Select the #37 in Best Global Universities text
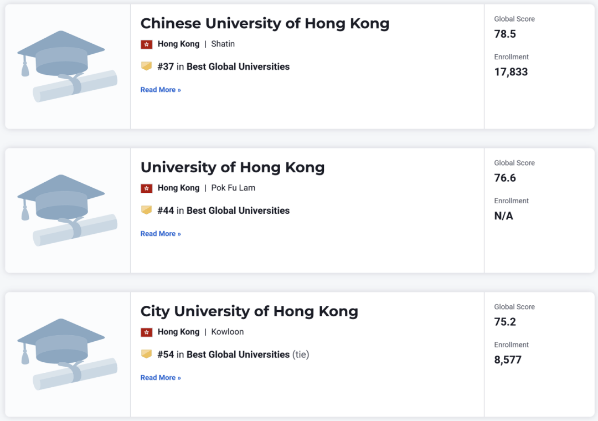The height and width of the screenshot is (421, 598). tap(224, 66)
